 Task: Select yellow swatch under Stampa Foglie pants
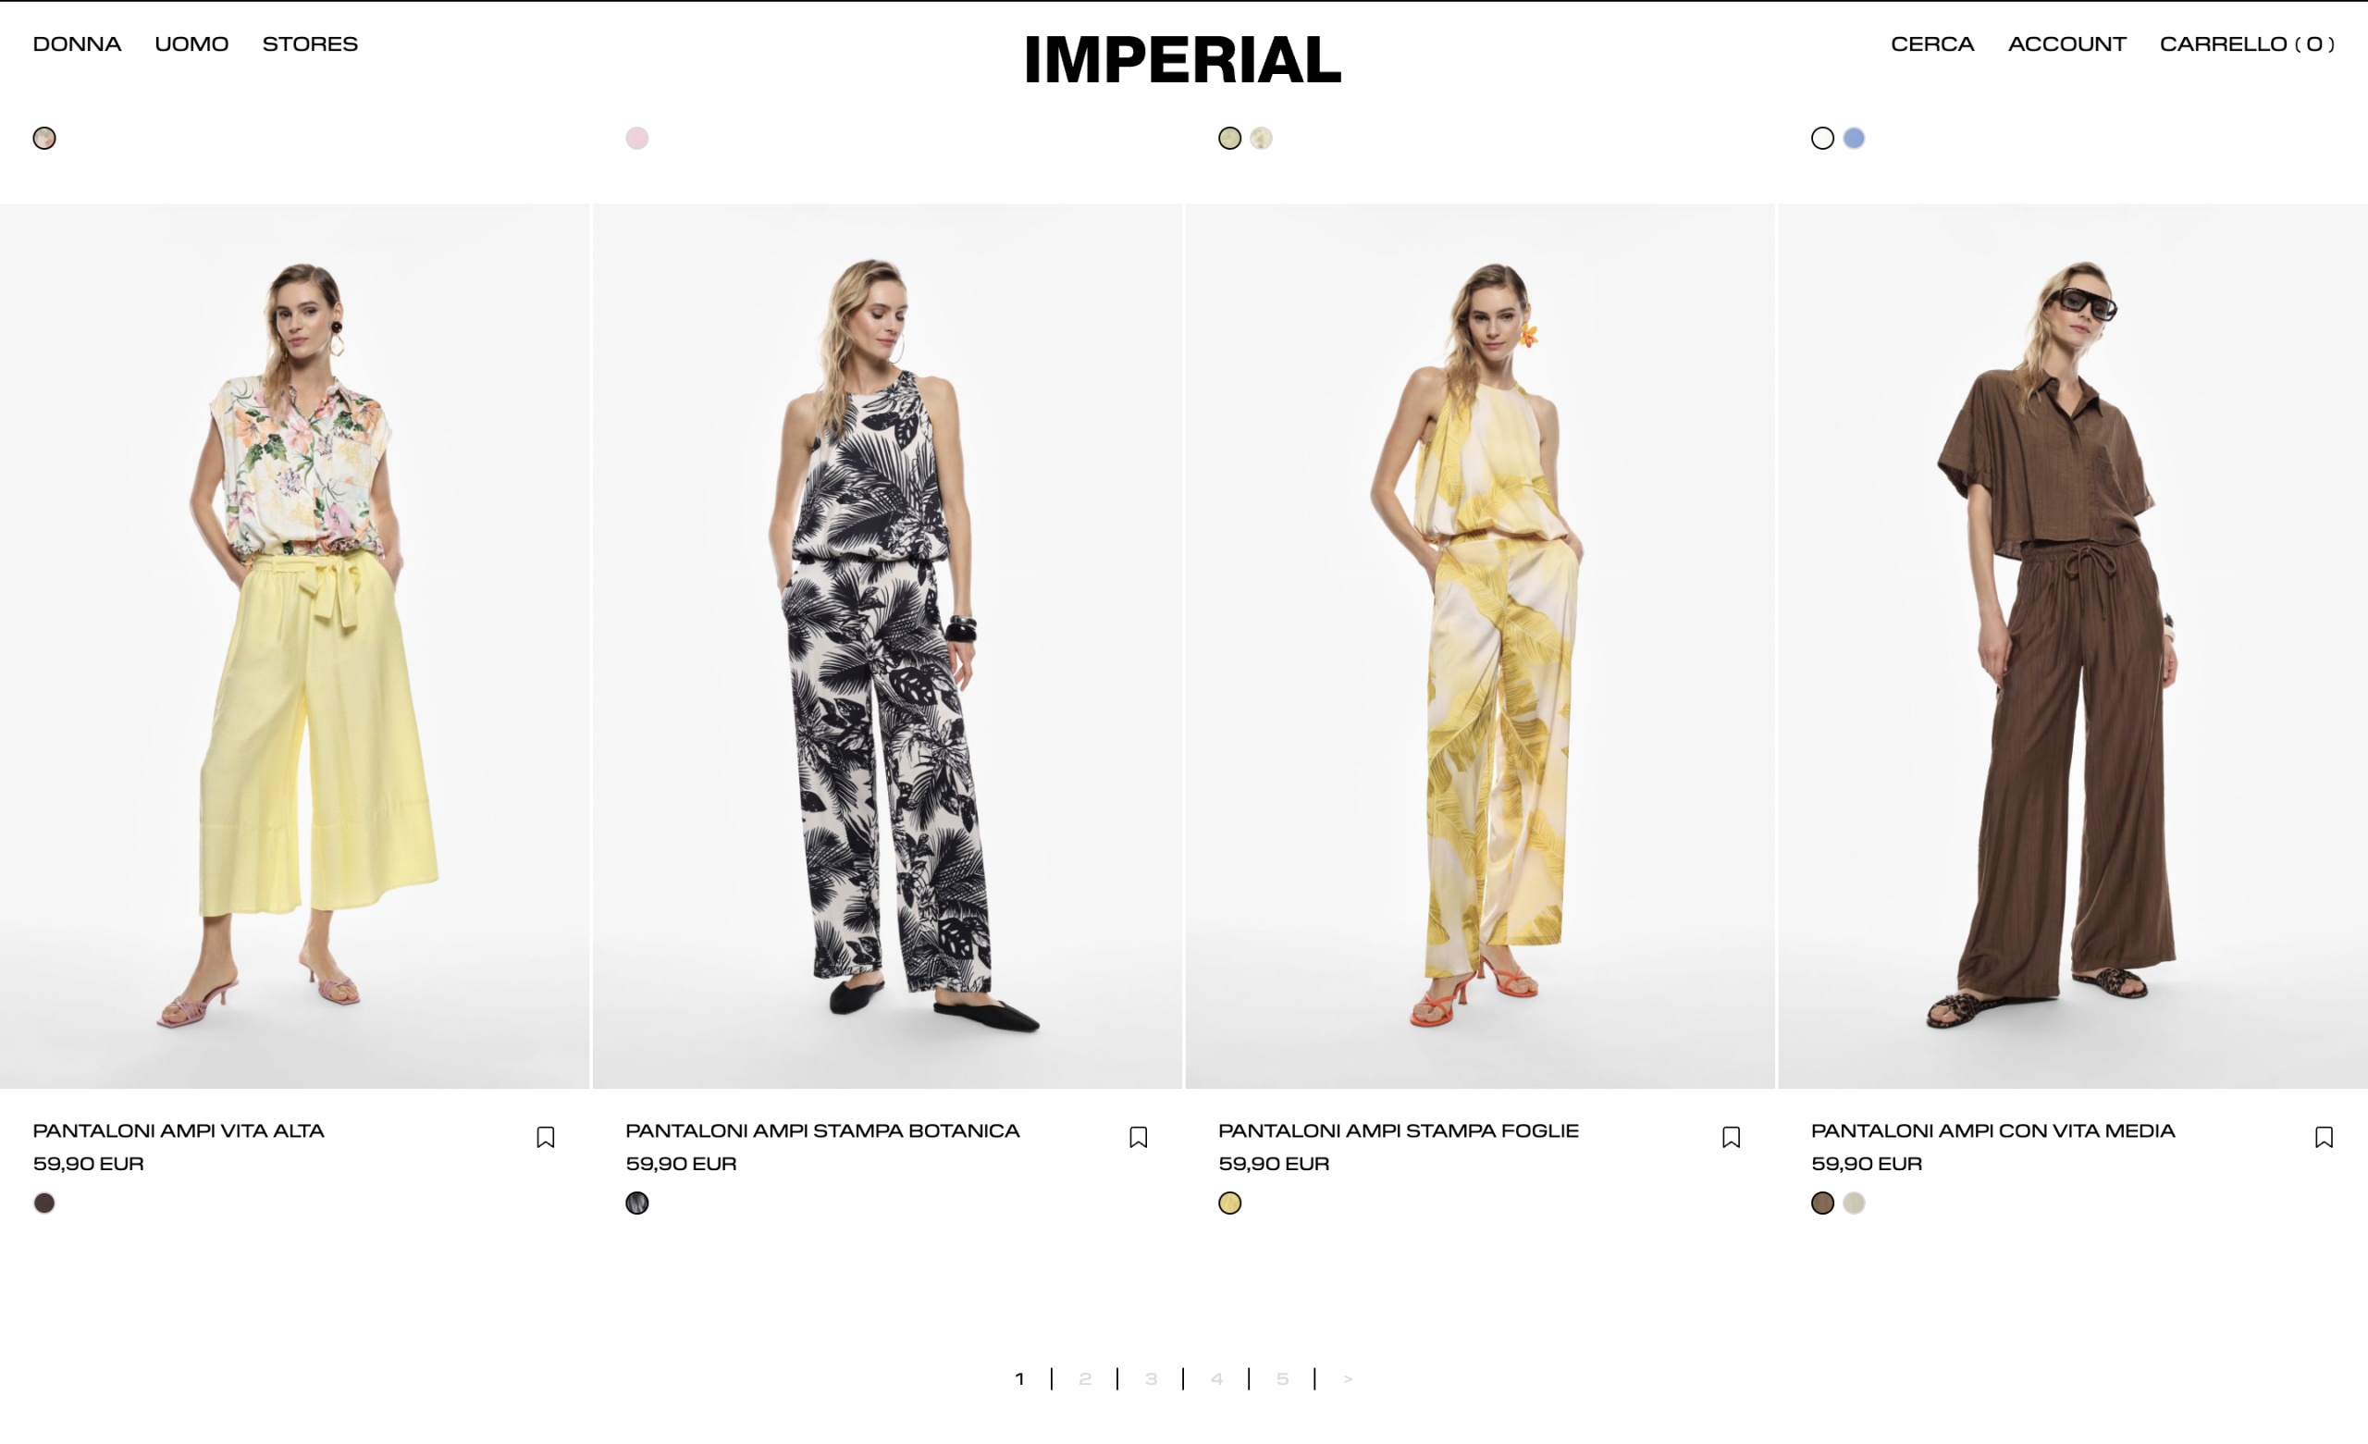(x=1230, y=1203)
